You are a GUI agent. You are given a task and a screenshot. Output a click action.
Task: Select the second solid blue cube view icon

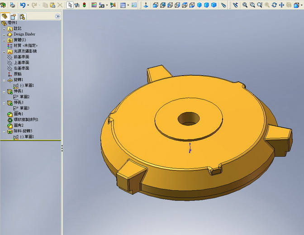click(x=206, y=5)
